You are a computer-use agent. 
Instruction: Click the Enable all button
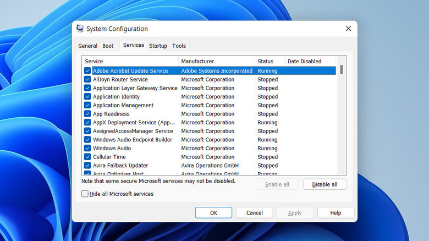(277, 184)
